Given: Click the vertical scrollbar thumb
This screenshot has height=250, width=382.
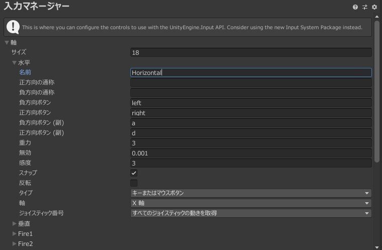Looking at the screenshot, I should 376,91.
